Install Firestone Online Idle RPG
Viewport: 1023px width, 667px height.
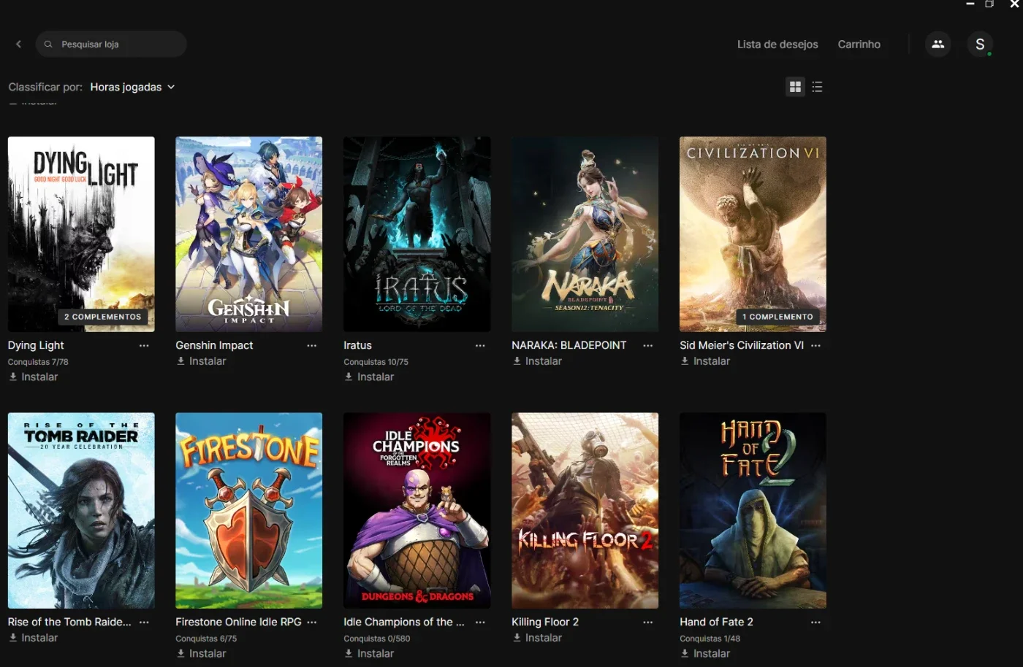(x=201, y=654)
